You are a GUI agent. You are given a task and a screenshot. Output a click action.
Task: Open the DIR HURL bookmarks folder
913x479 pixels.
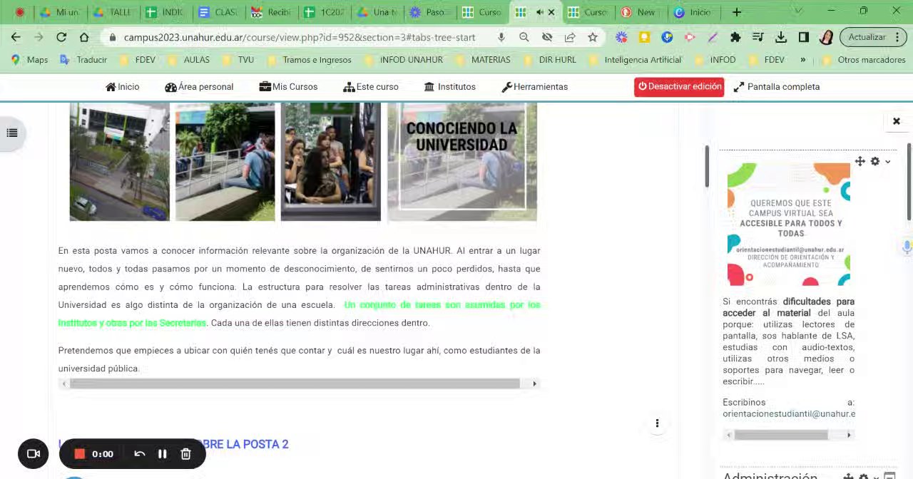coord(549,60)
